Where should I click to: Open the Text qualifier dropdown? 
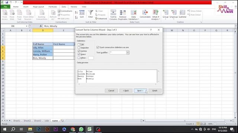pos(128,52)
